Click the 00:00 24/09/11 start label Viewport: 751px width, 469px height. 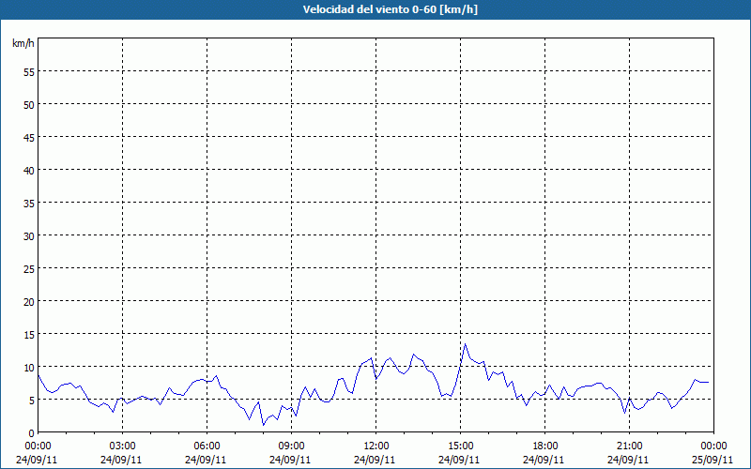tap(38, 453)
